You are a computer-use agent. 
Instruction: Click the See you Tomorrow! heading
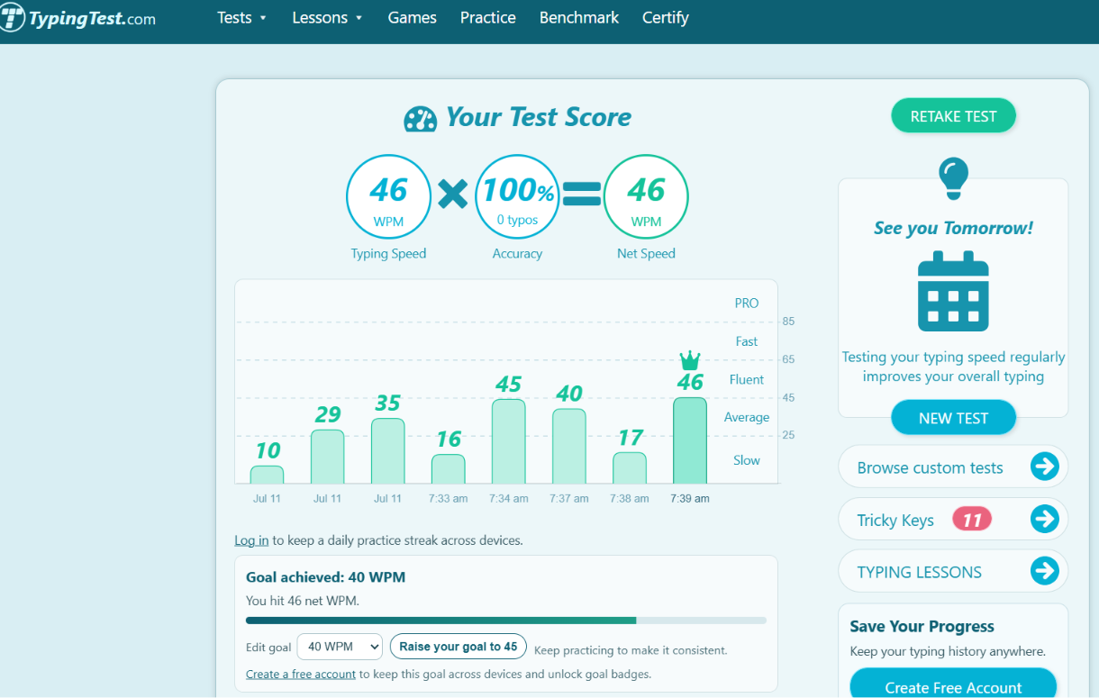[953, 228]
